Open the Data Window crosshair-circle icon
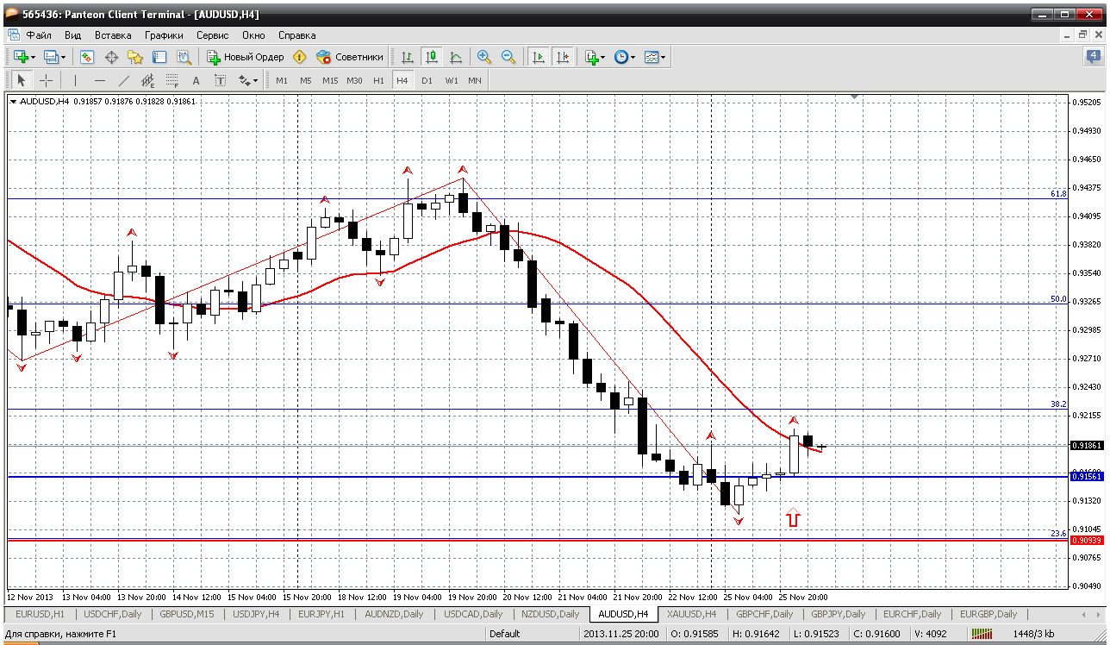Viewport: 1110px width, 645px height. (x=111, y=57)
